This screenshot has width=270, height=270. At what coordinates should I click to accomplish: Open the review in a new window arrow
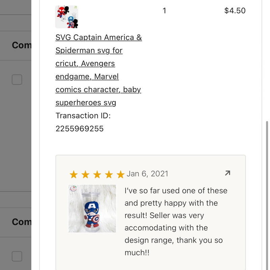pos(227,173)
